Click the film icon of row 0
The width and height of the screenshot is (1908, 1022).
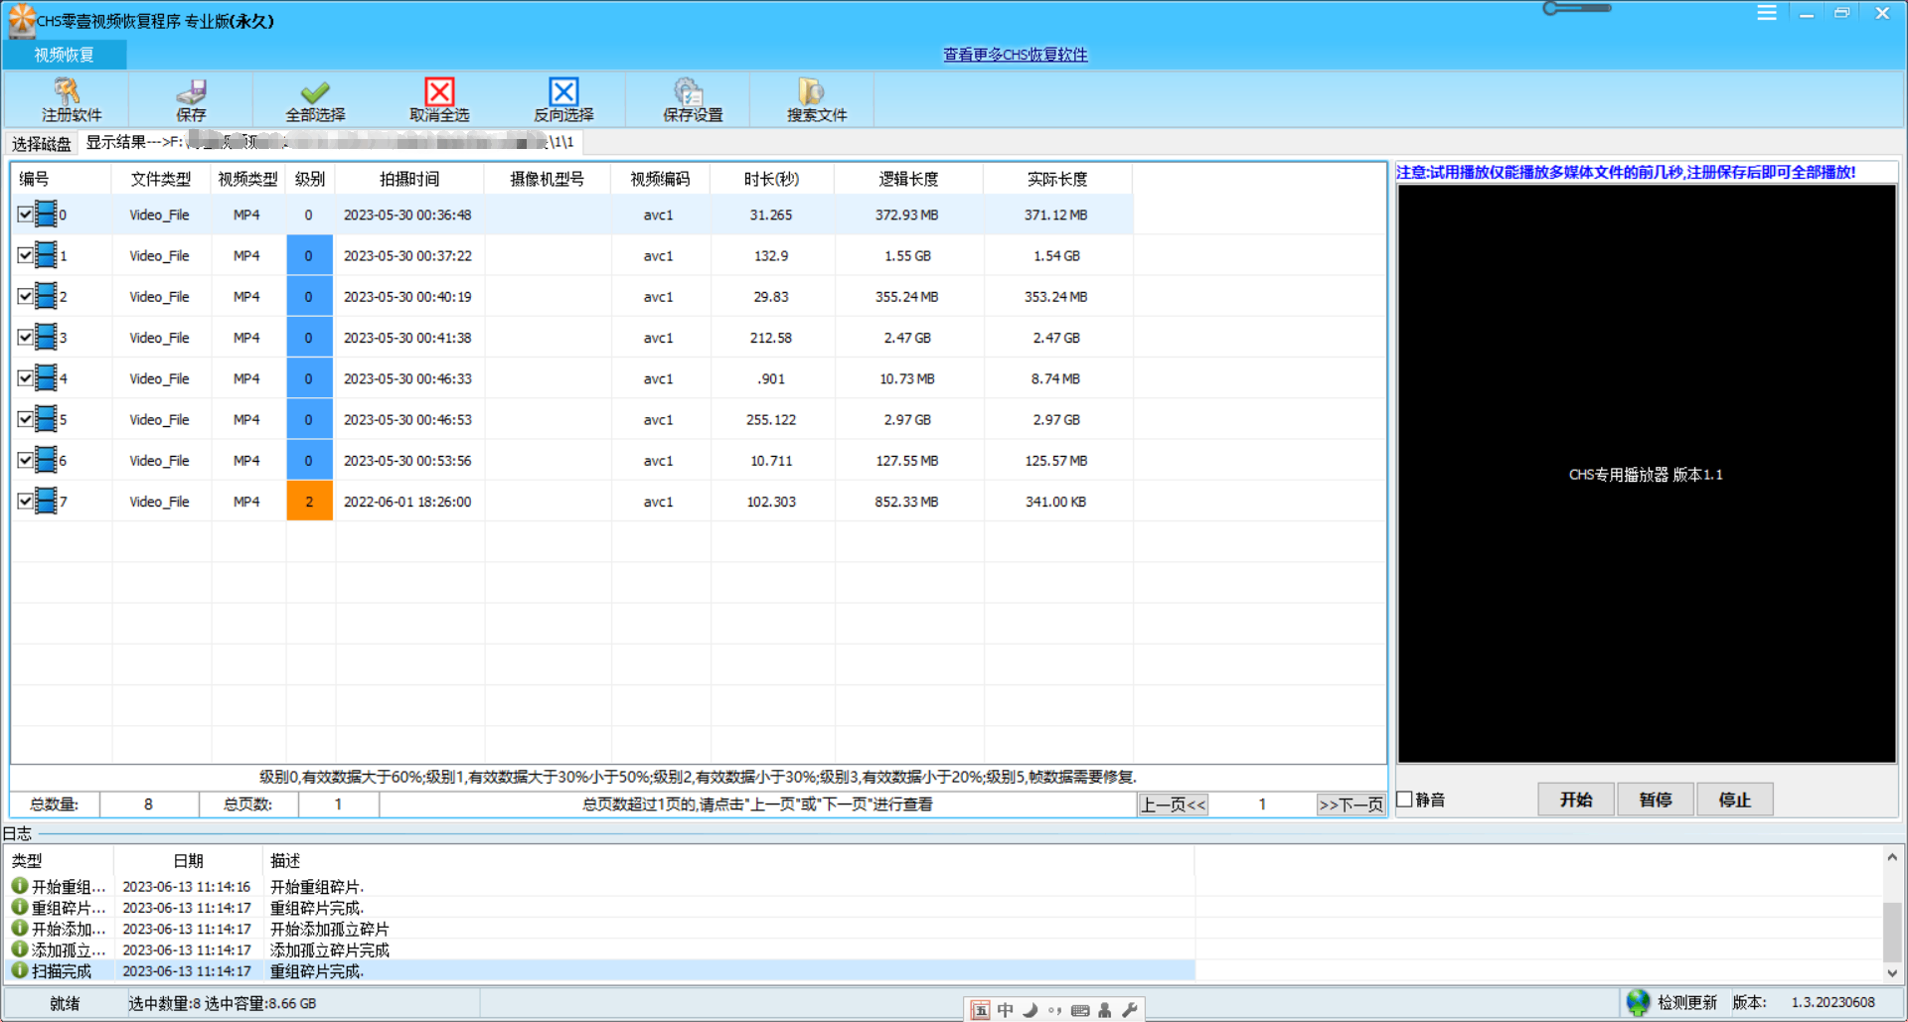coord(46,214)
